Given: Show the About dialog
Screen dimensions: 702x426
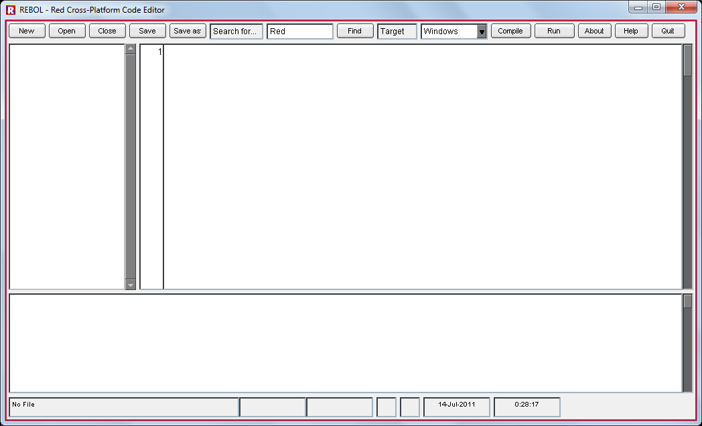Looking at the screenshot, I should (x=594, y=31).
